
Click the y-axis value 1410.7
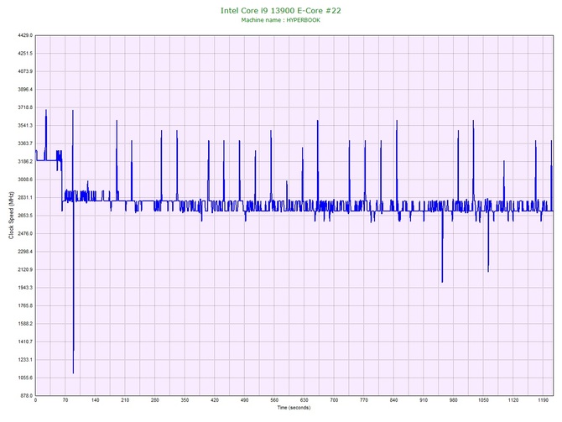[25, 341]
